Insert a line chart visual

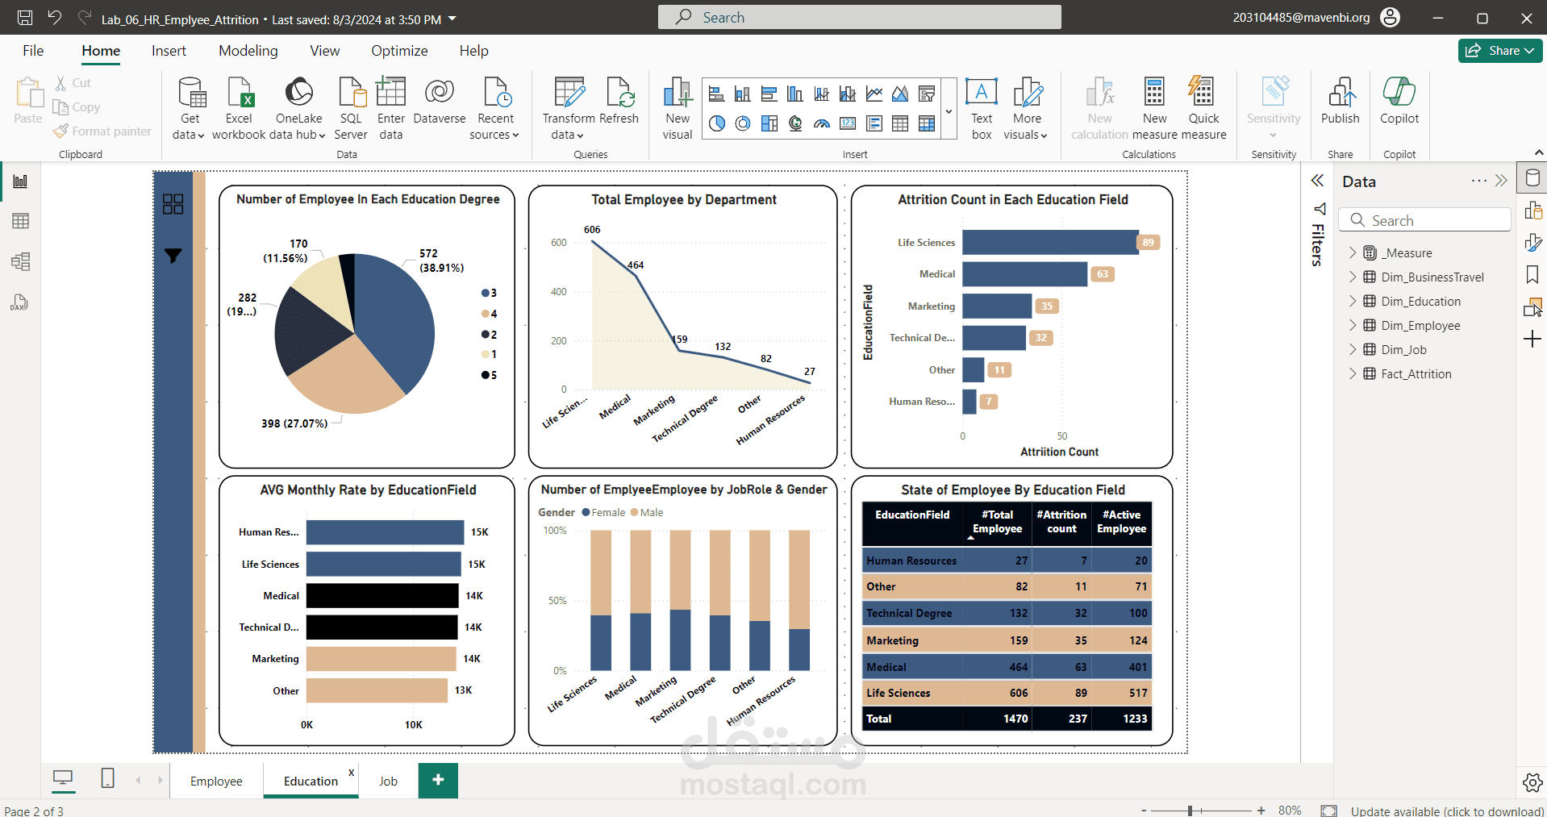874,94
